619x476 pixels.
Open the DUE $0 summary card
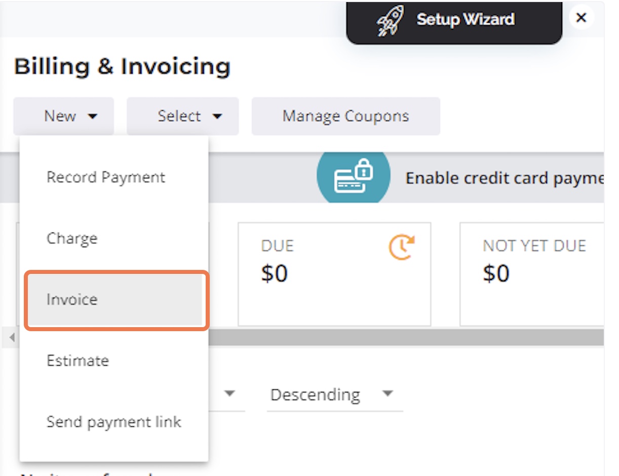click(x=334, y=274)
